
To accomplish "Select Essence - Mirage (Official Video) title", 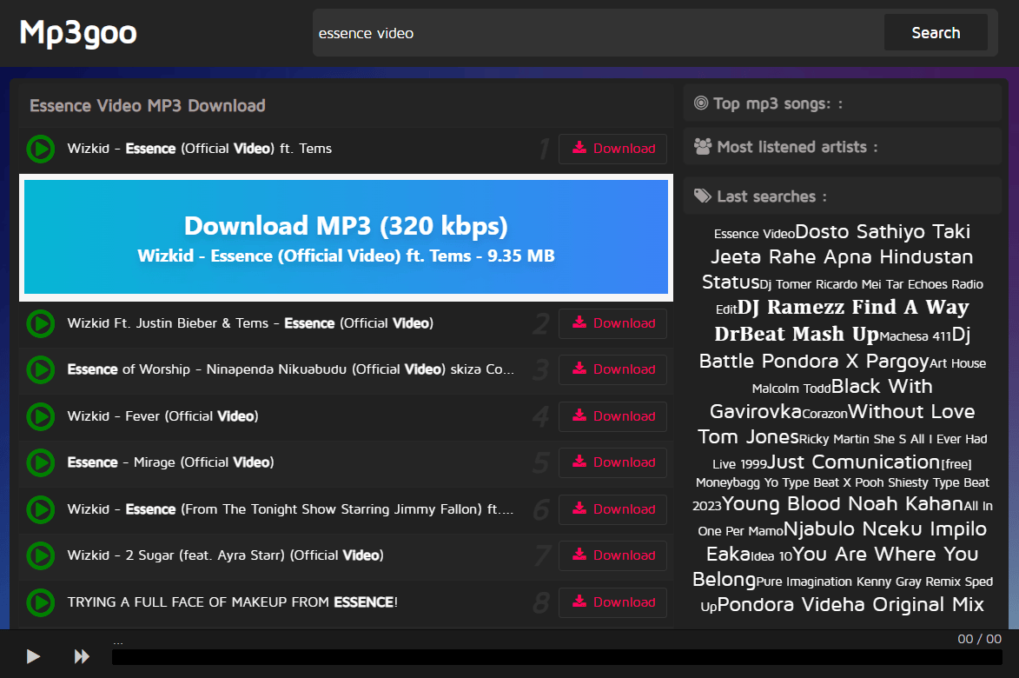I will pos(170,462).
